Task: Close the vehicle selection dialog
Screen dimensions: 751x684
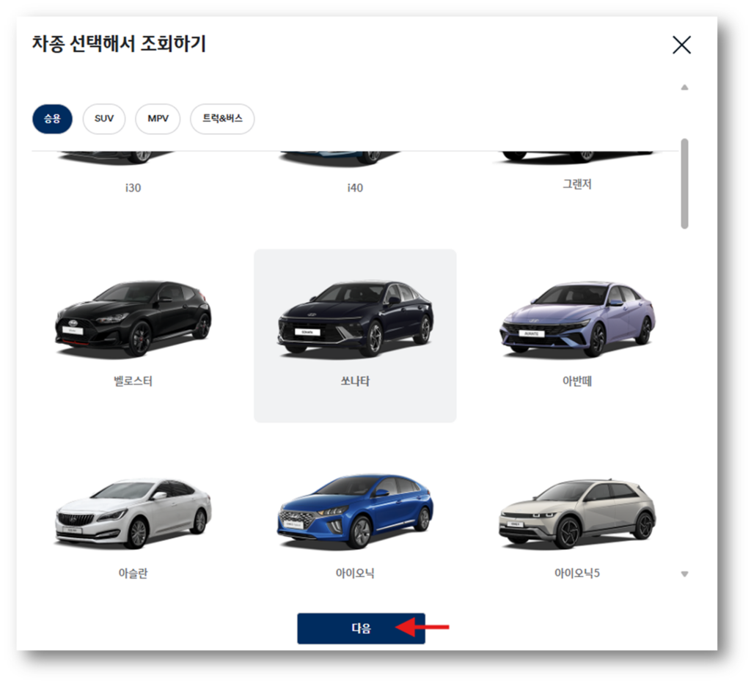Action: tap(681, 45)
